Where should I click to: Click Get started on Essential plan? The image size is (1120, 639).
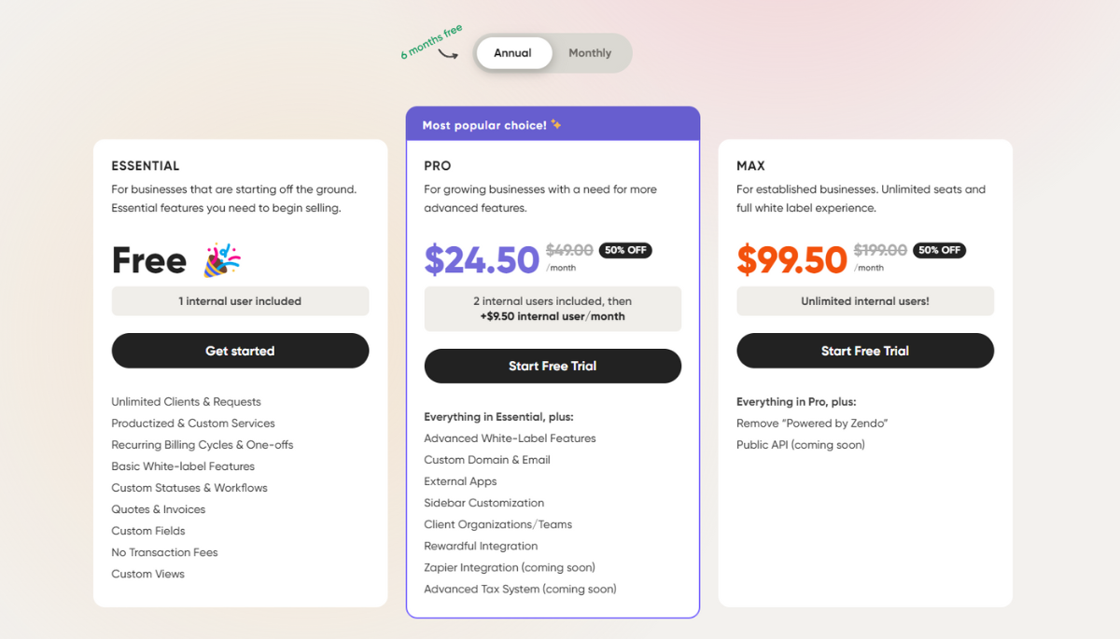click(240, 351)
